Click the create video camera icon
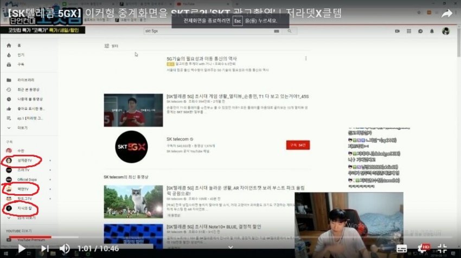The width and height of the screenshot is (461, 258). pyautogui.click(x=397, y=31)
